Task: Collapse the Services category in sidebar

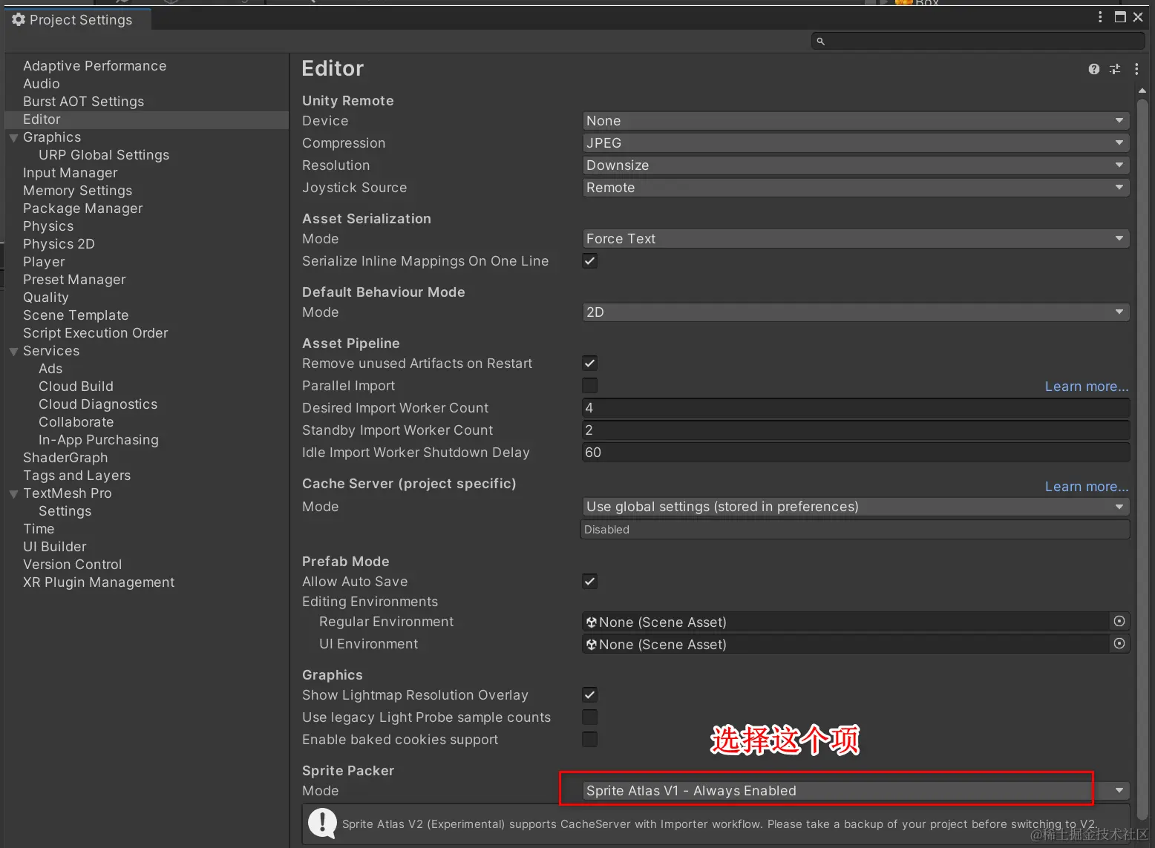Action: click(13, 352)
